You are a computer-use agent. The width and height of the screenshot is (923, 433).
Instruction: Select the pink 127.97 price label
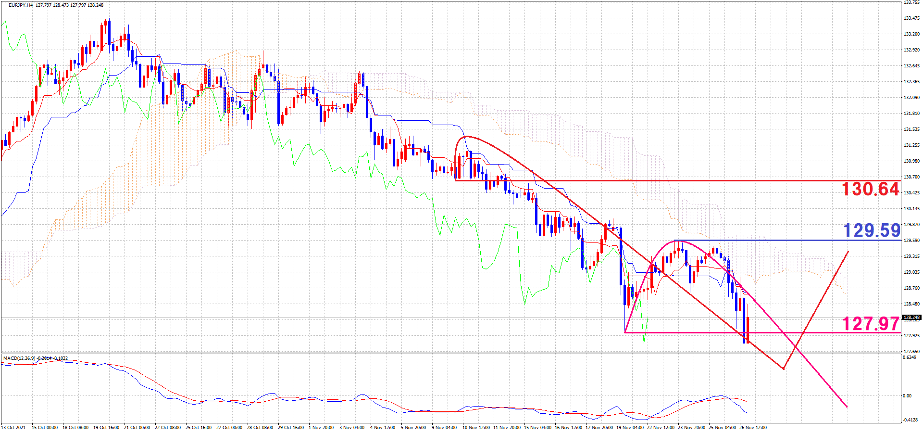tap(871, 324)
